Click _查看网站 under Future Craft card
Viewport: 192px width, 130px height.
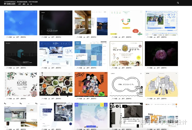tap(58, 37)
